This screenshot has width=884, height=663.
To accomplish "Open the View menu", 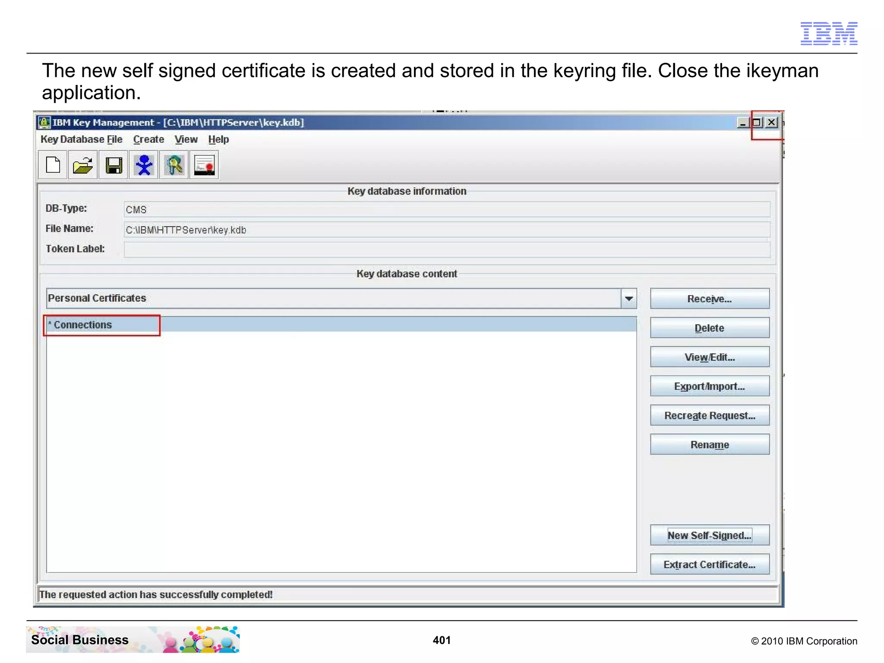I will tap(186, 139).
